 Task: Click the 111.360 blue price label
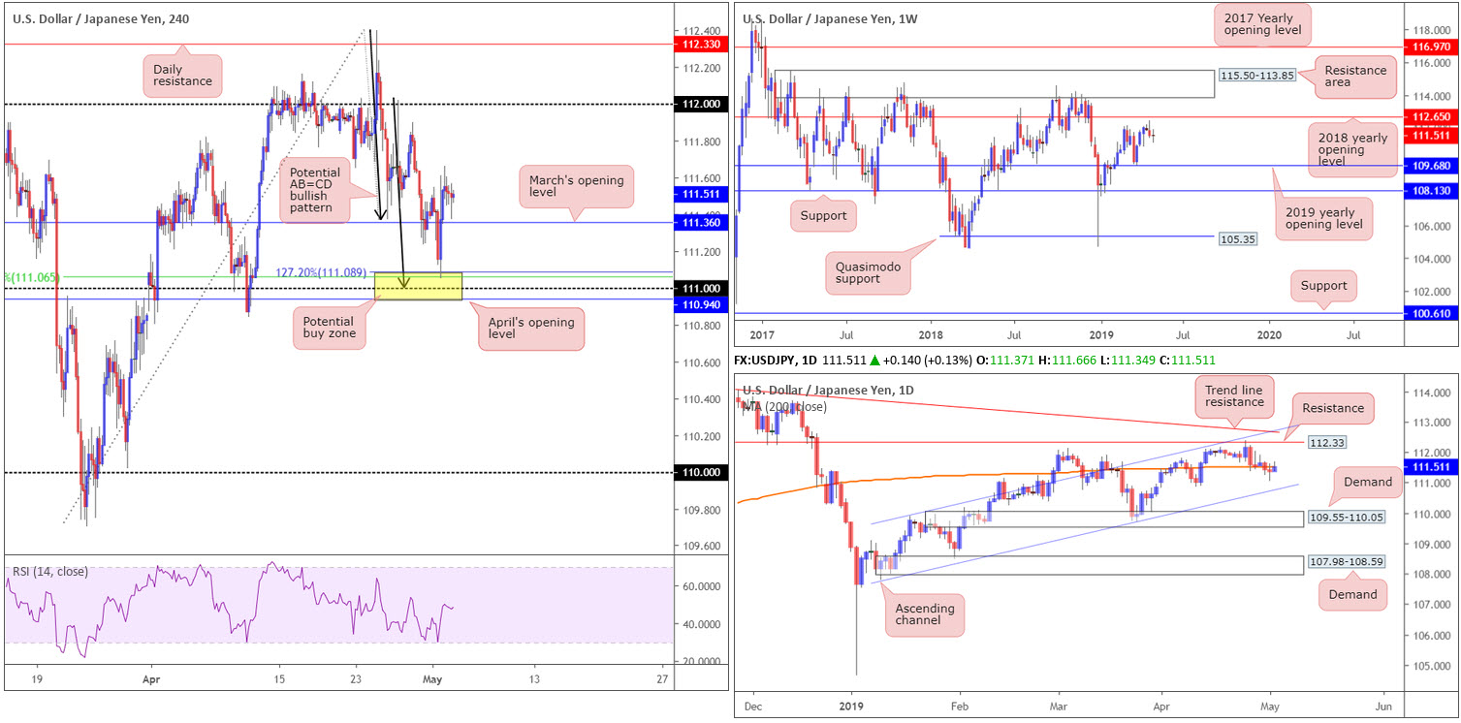coord(700,222)
